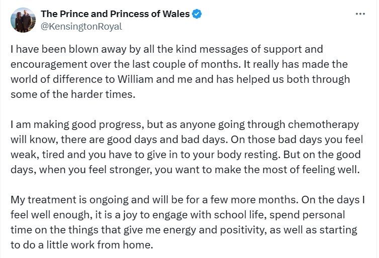The width and height of the screenshot is (379, 258).
Task: Click the line "to do a little work from home."
Action: [x=80, y=244]
